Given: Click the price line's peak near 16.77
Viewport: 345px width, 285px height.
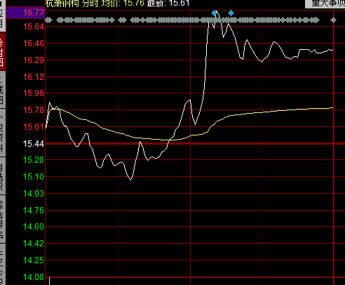Looking at the screenshot, I should [x=217, y=11].
